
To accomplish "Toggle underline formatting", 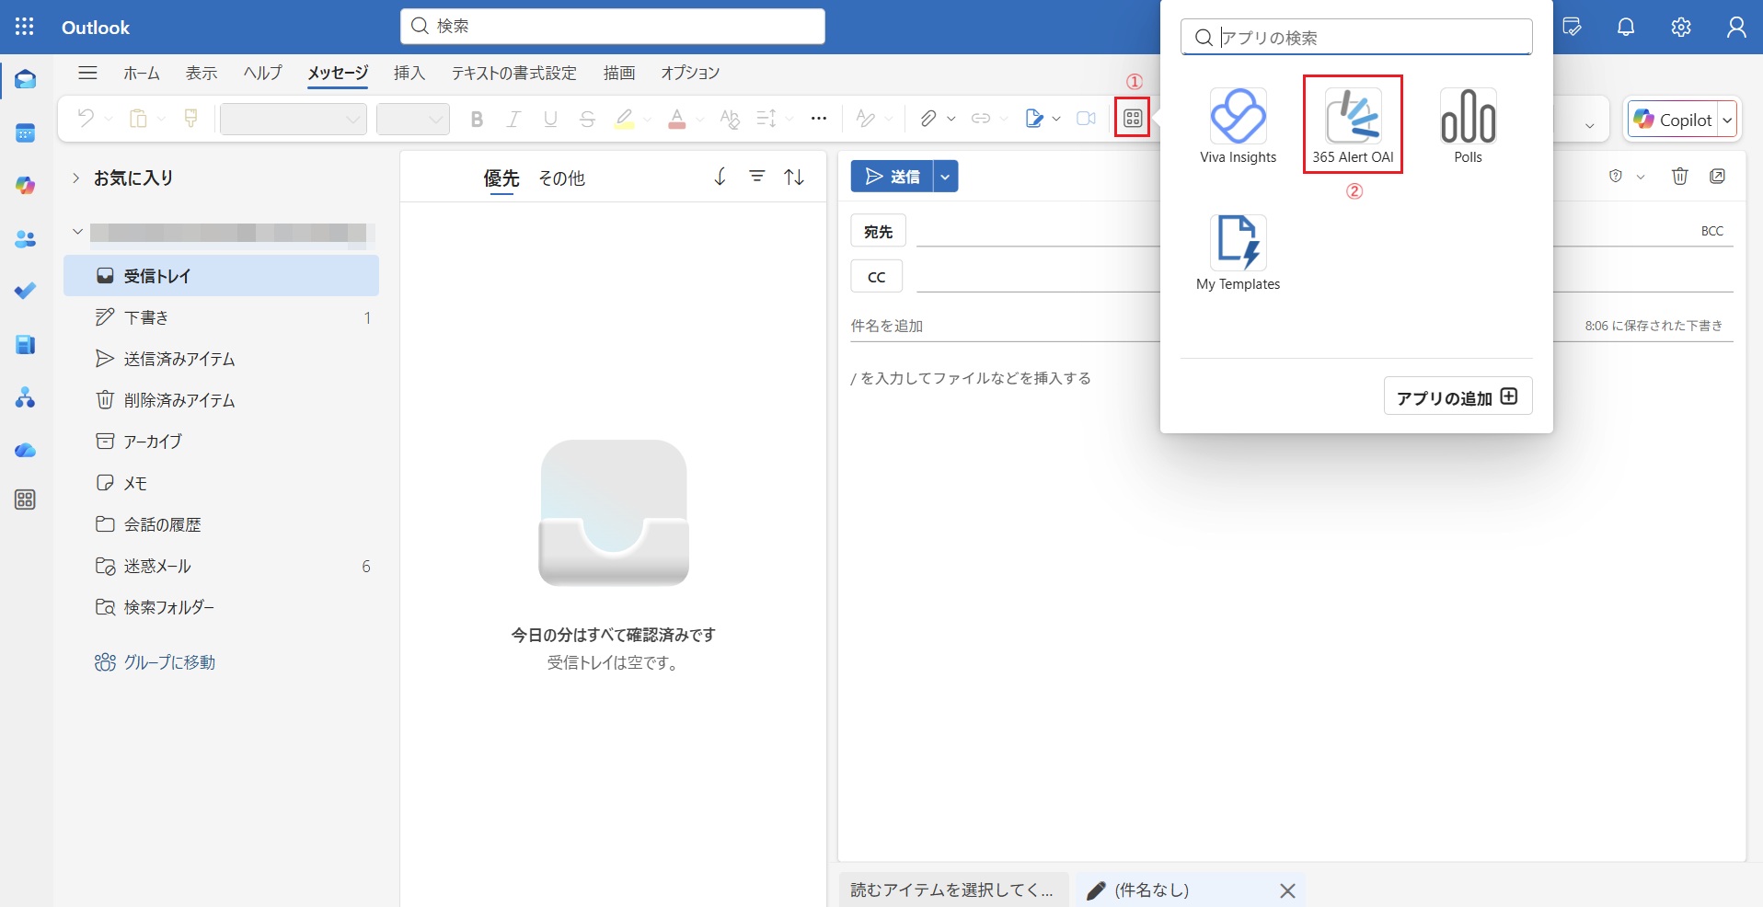I will coord(550,119).
